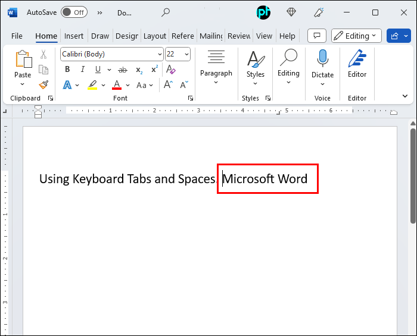Open Font dialog launcher
This screenshot has height=336, width=417.
[191, 98]
